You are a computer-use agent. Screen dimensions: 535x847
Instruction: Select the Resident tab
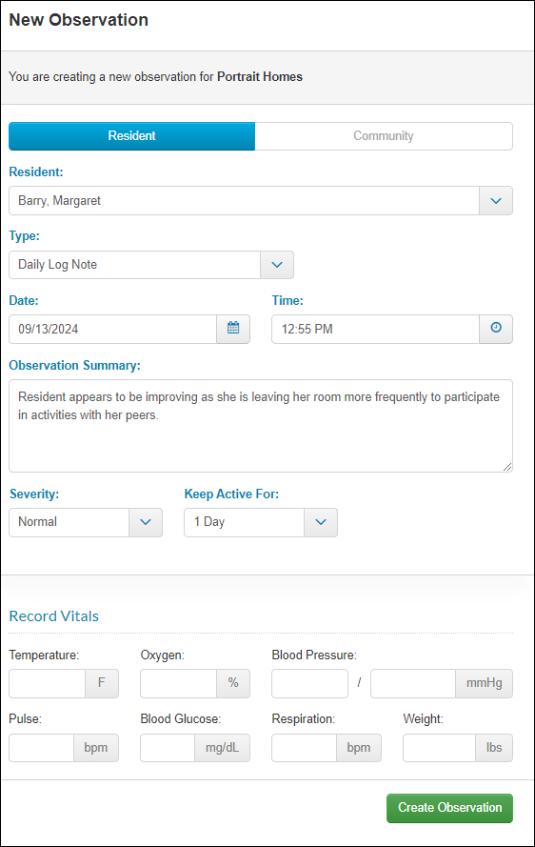pos(131,136)
